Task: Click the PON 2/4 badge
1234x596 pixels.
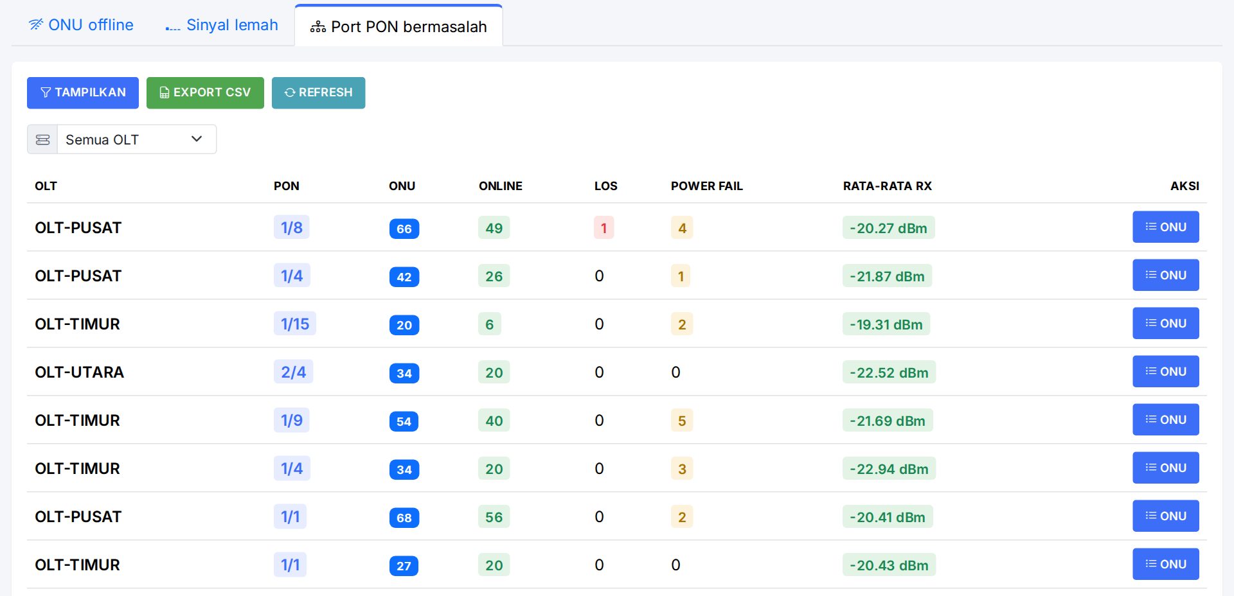Action: click(294, 372)
